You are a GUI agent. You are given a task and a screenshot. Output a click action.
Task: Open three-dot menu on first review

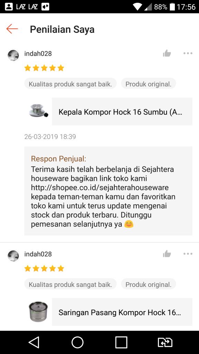[188, 54]
